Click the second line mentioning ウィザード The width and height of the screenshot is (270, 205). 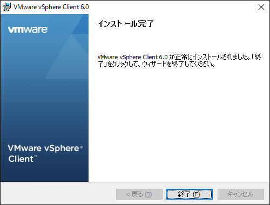tap(156, 64)
